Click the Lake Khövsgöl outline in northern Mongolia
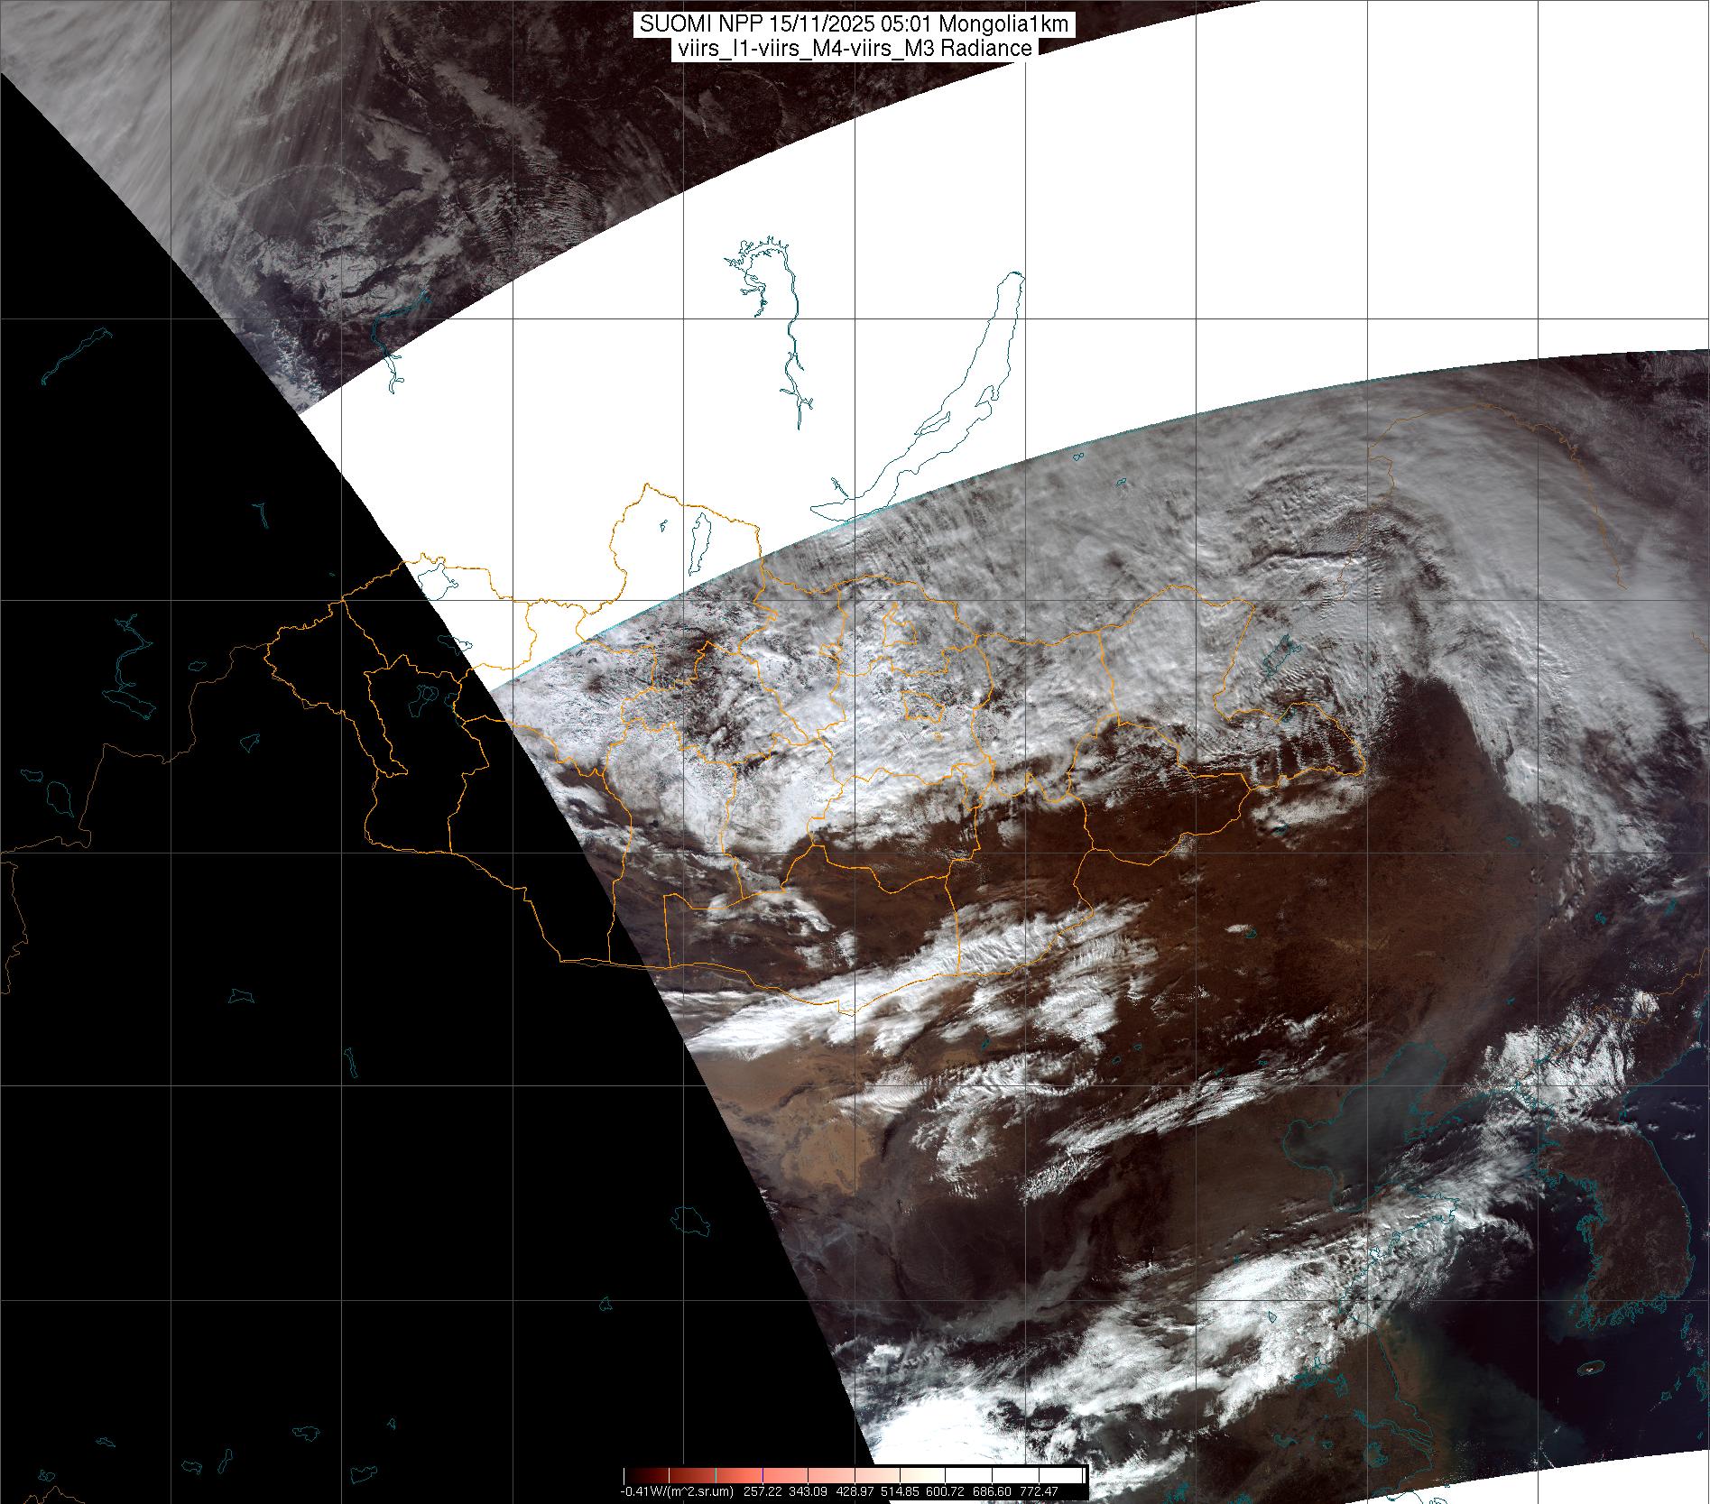The width and height of the screenshot is (1710, 1504). 697,545
